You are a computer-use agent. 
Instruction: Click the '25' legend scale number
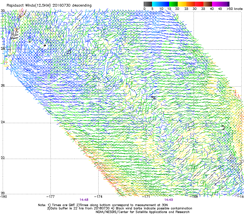[186, 9]
